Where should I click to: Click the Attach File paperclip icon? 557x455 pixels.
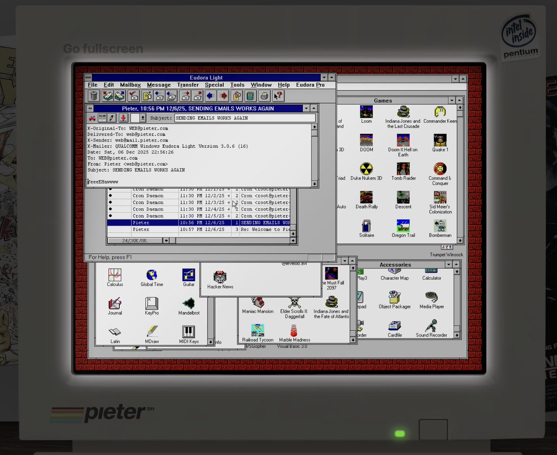click(237, 96)
